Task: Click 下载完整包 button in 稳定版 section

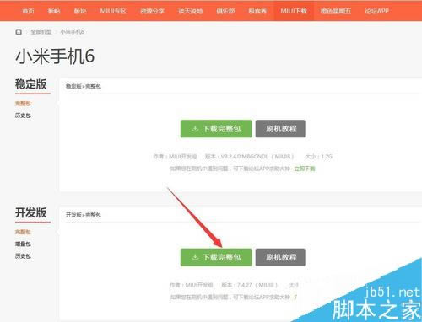Action: [x=216, y=129]
